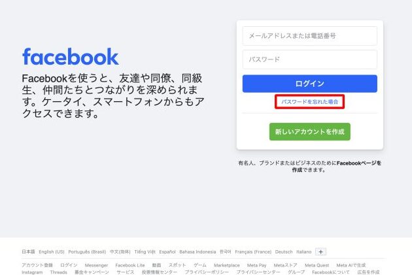This screenshot has width=412, height=275.
Task: Pick Deutsch from footer languages
Action: point(284,251)
